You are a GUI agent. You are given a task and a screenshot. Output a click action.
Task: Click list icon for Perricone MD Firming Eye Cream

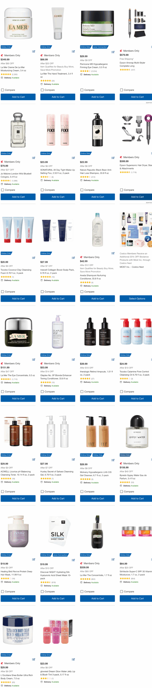pyautogui.click(x=113, y=52)
